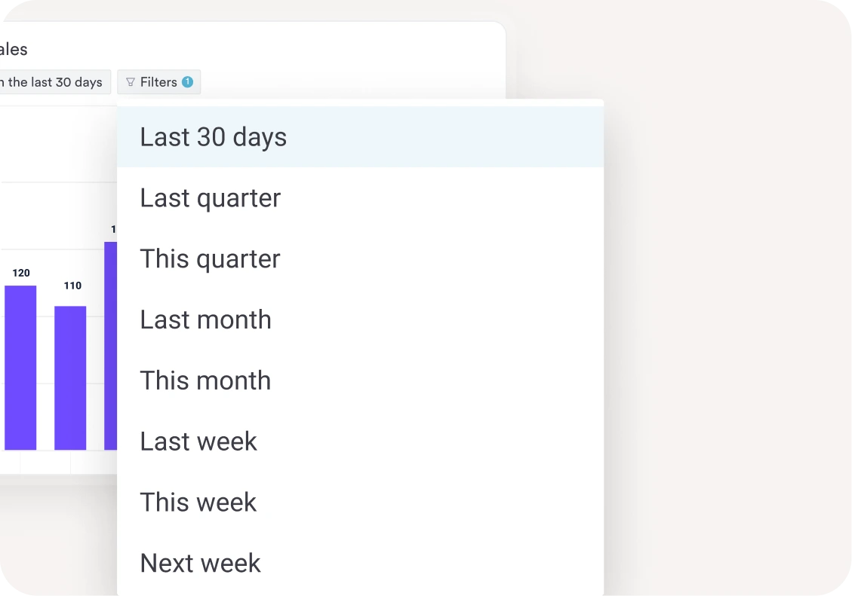Click the purple bar labeled 120
The height and width of the screenshot is (596, 852).
[x=20, y=368]
